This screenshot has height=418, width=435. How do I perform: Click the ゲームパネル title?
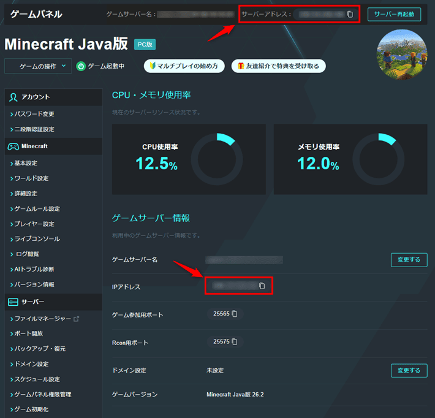(x=36, y=14)
